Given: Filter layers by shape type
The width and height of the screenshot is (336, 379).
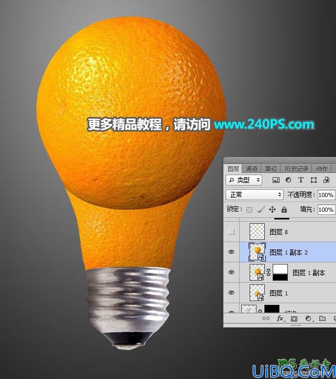Looking at the screenshot, I should (x=313, y=180).
